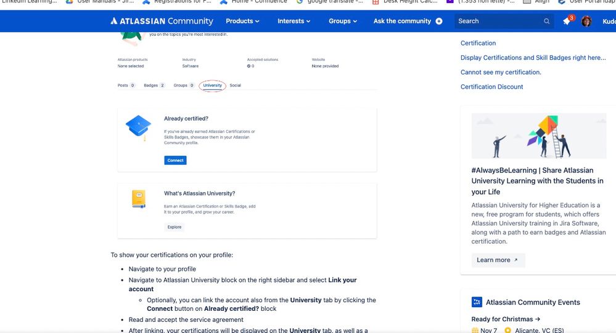This screenshot has height=333, width=616.
Task: Open the user avatar menu
Action: [x=586, y=21]
